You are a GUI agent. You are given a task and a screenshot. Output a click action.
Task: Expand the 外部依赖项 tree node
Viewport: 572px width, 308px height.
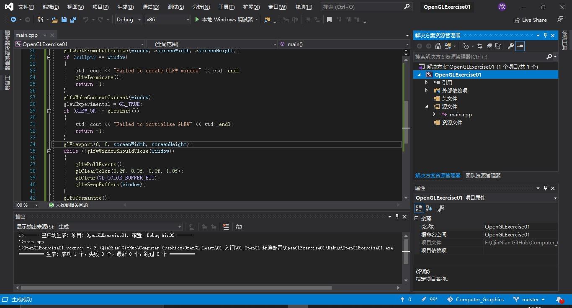coord(427,90)
